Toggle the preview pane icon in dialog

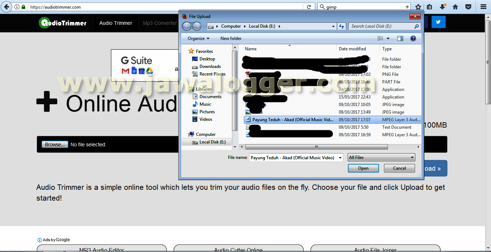[x=400, y=38]
